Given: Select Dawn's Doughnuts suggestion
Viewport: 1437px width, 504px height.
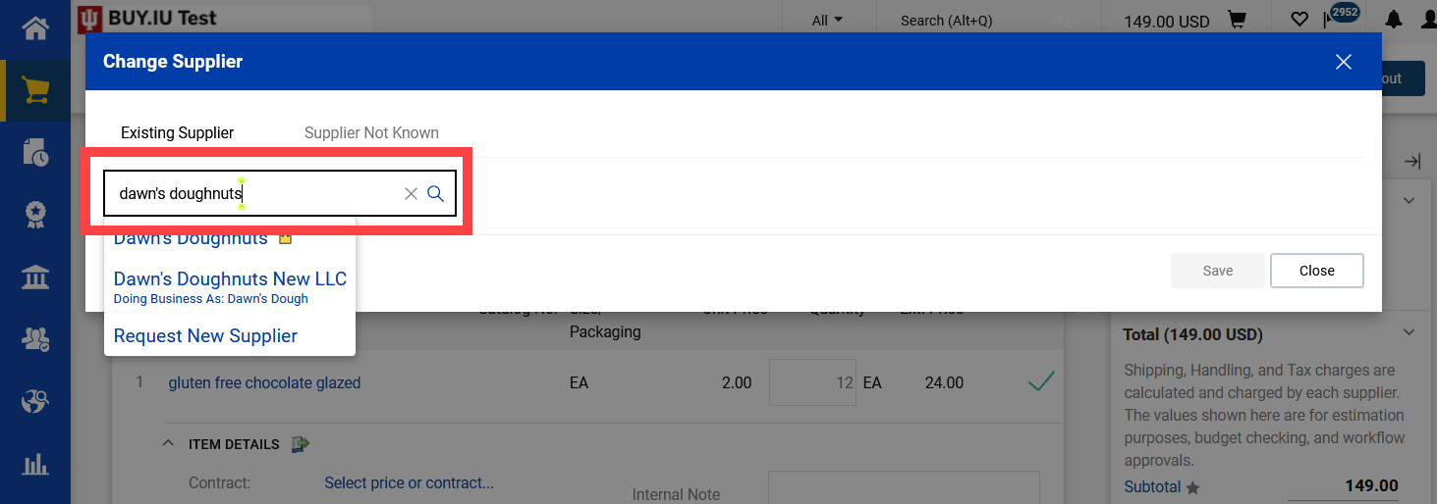Looking at the screenshot, I should (191, 238).
